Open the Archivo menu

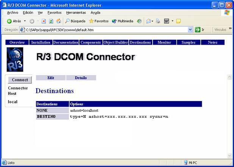[x=13, y=12]
